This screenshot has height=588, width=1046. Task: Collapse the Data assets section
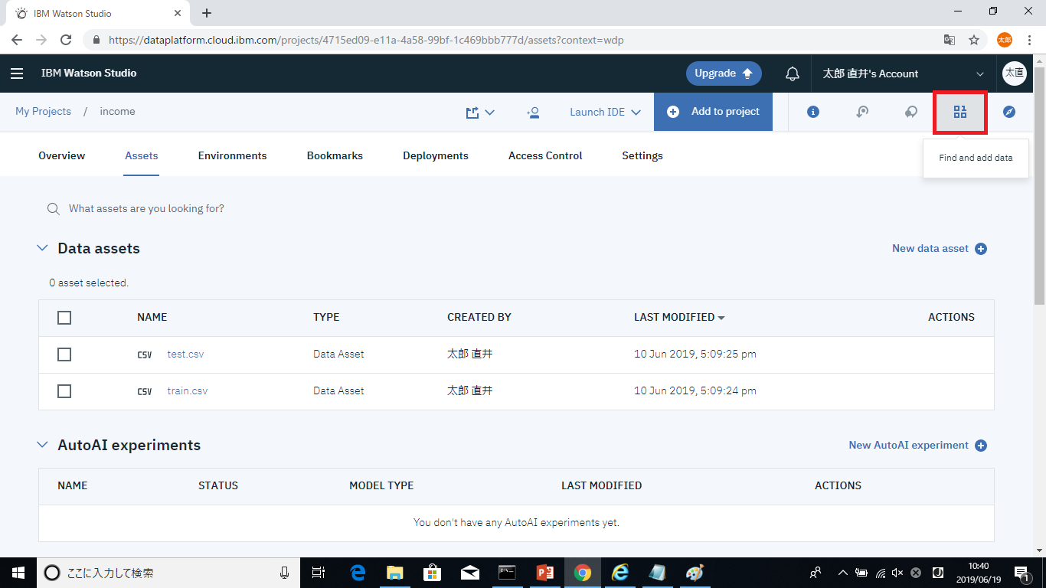[x=43, y=248]
